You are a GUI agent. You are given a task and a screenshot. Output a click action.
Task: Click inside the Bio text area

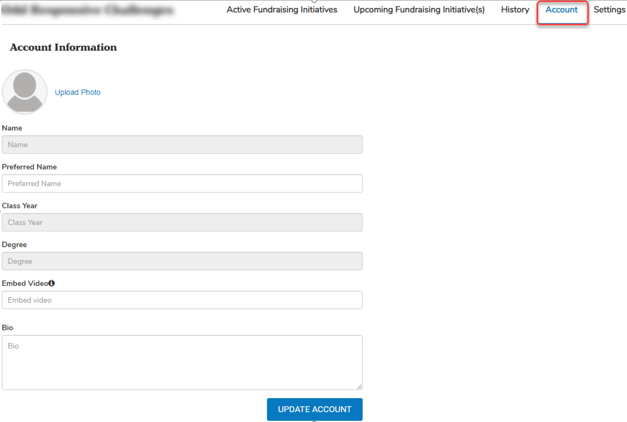pyautogui.click(x=182, y=362)
